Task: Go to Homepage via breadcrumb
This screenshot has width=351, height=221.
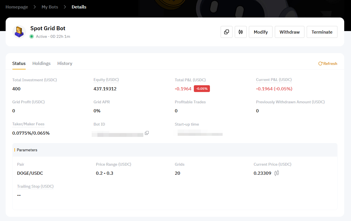Action: pyautogui.click(x=17, y=7)
